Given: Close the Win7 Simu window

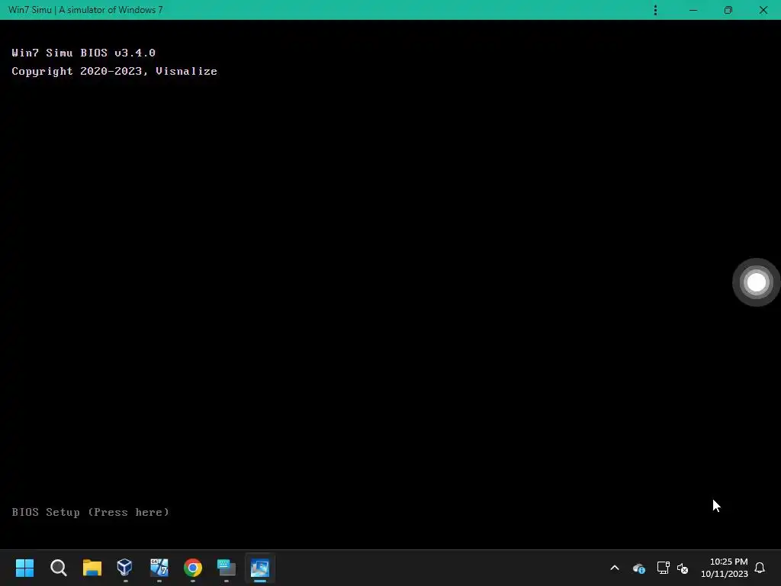Looking at the screenshot, I should click(763, 10).
